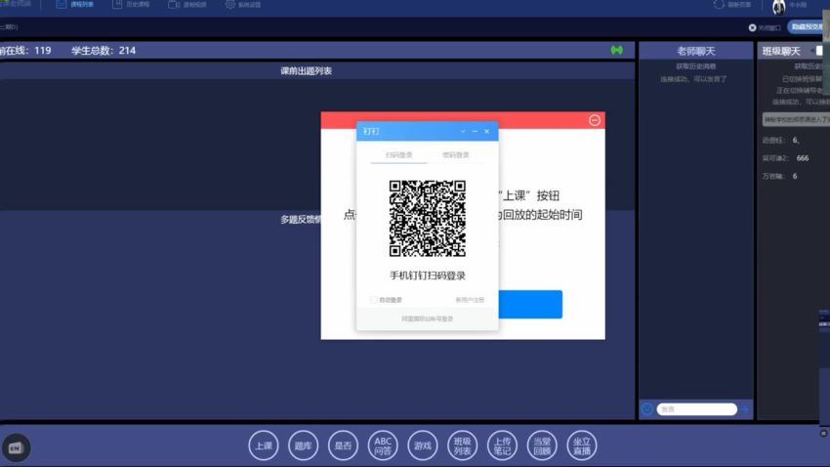Click the EN language round icon
The width and height of the screenshot is (830, 467).
16,447
